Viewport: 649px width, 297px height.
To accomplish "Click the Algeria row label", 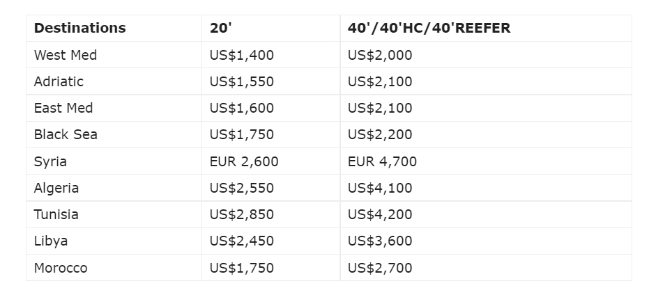I will [56, 188].
